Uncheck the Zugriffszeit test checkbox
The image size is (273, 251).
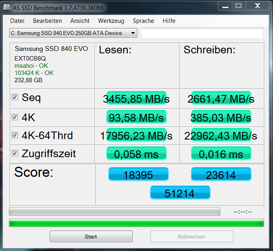click(15, 153)
